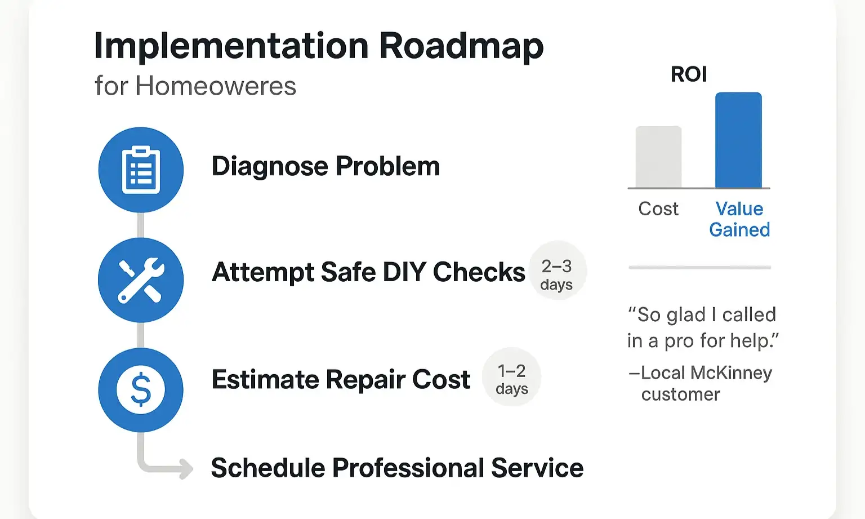
Task: Select the "Diagnose Problem" step label
Action: pos(326,166)
